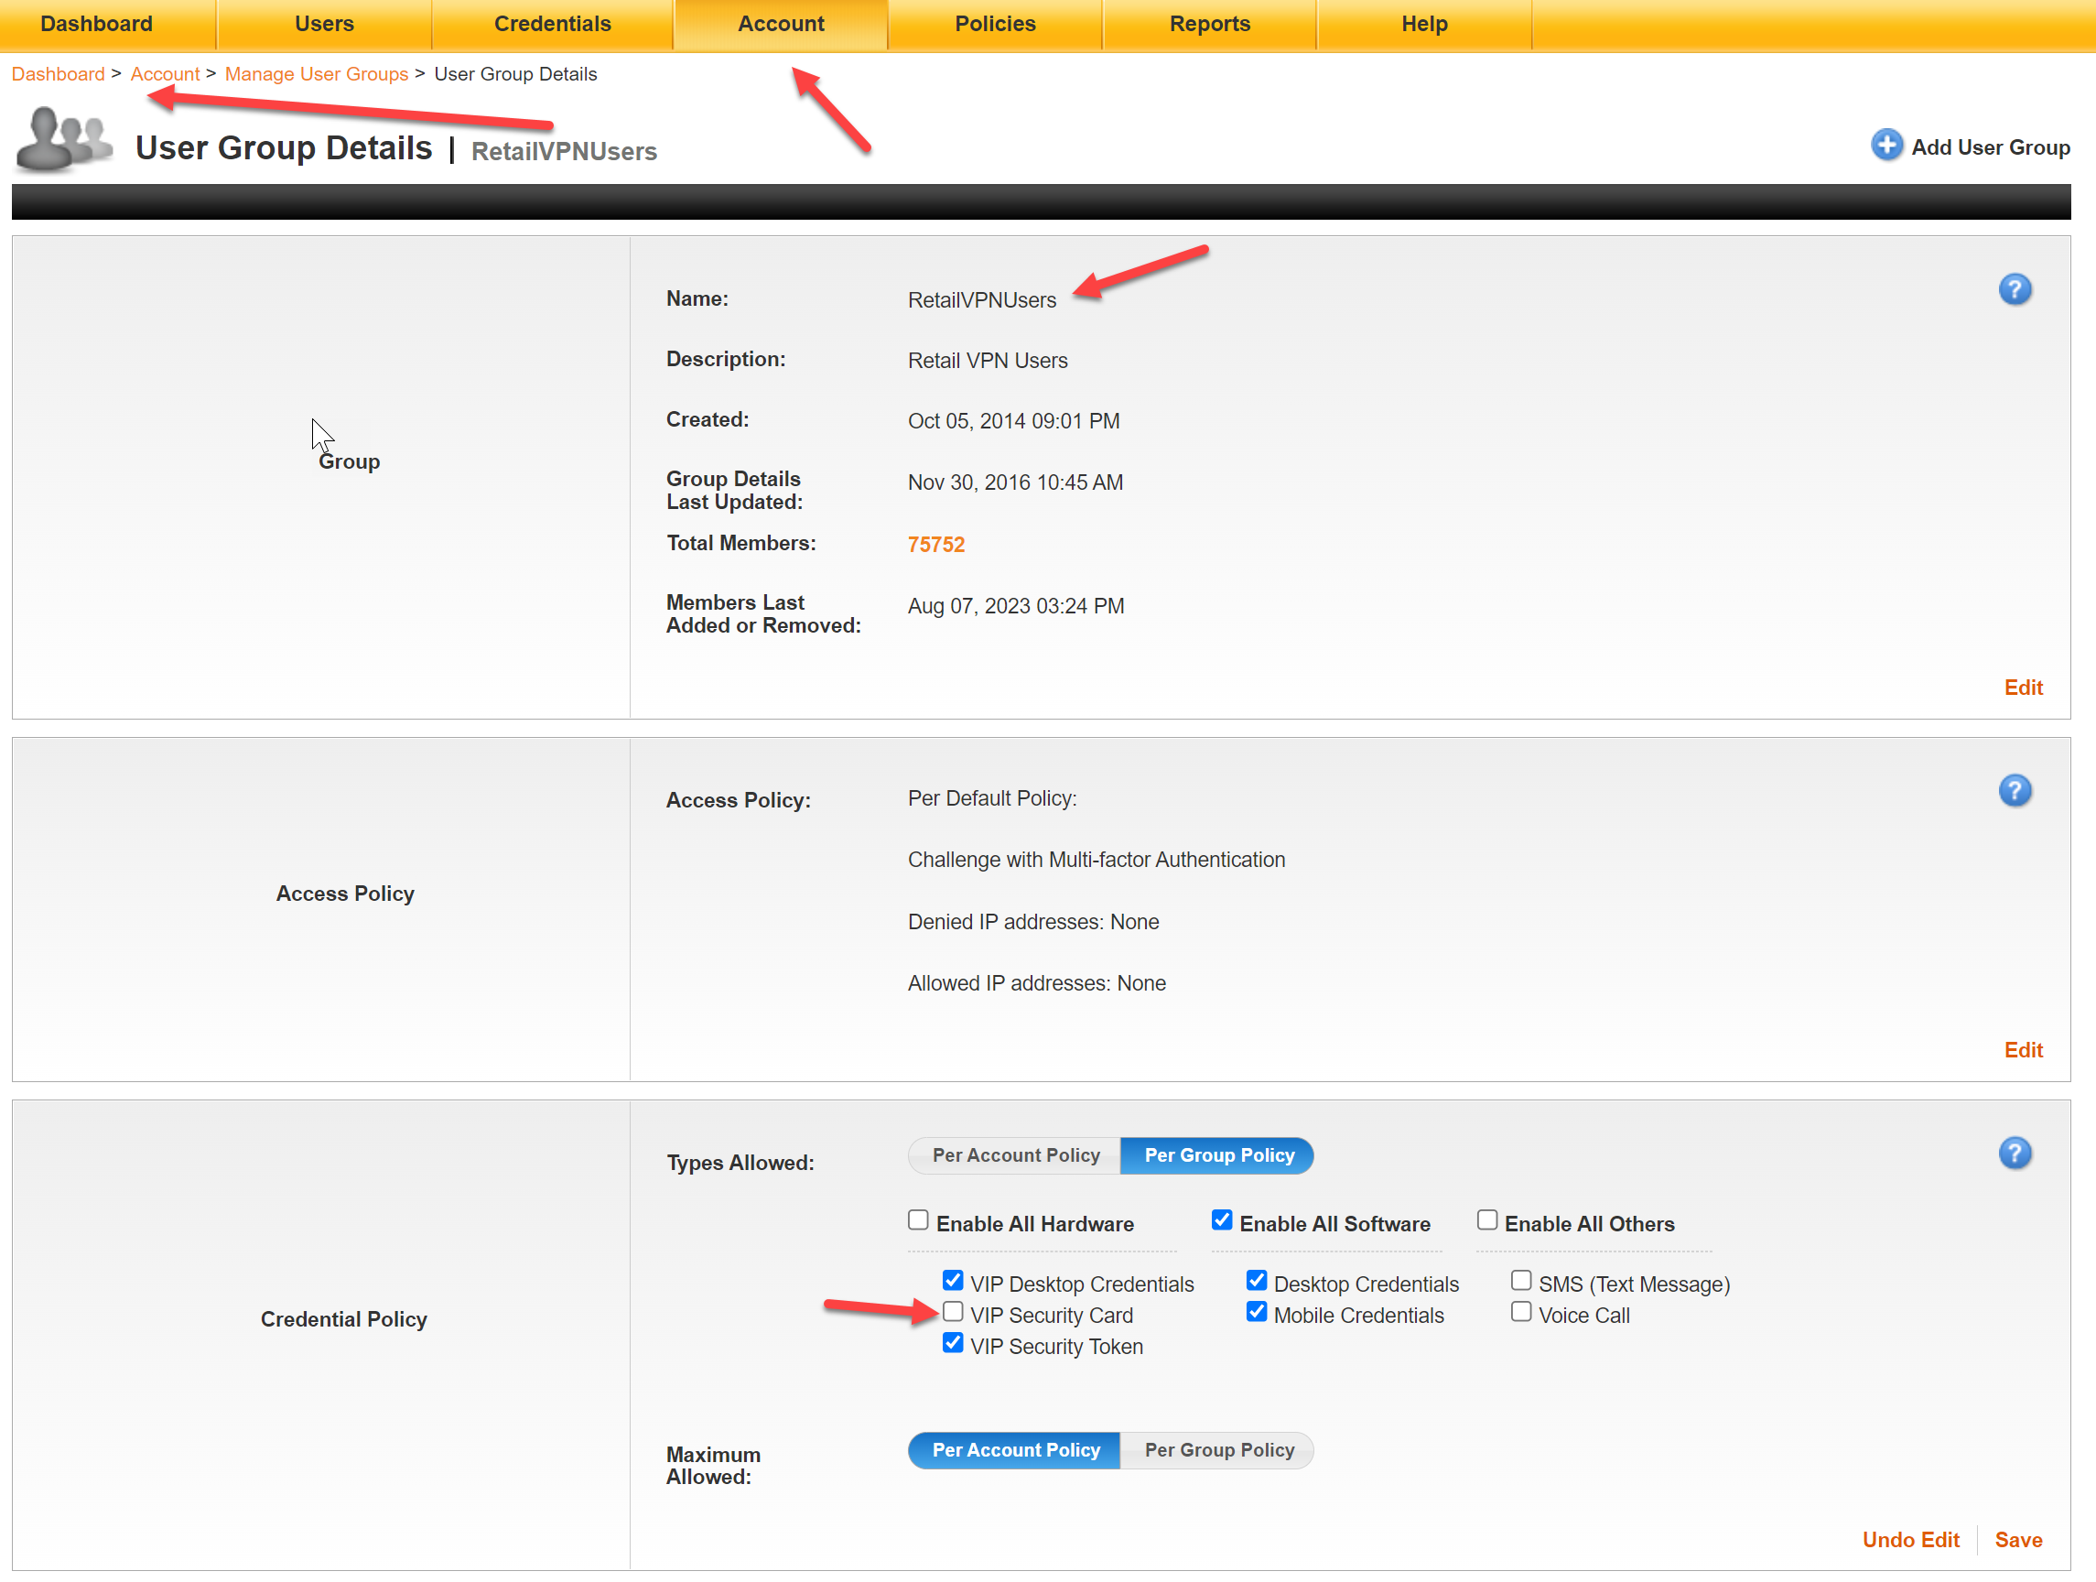Enable the Voice Call checkbox
Viewport: 2096px width, 1582px height.
coord(1520,1312)
